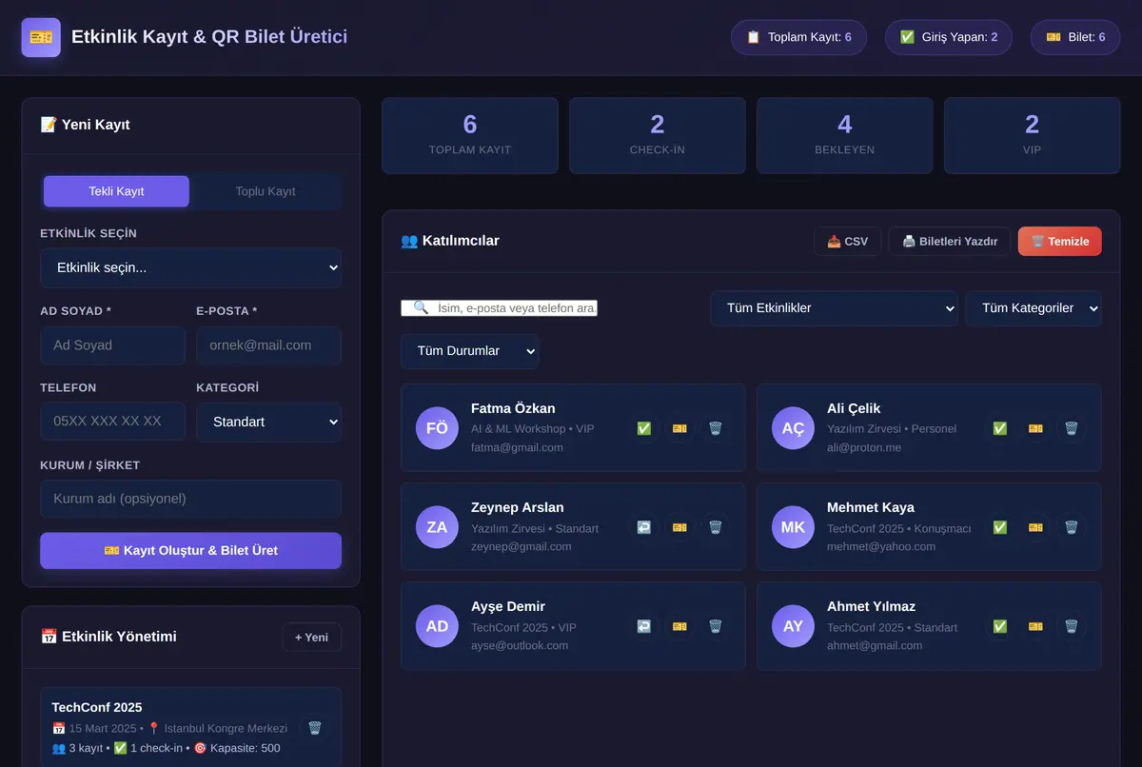
Task: Click the 'Bilet: 6' header badge
Action: tap(1075, 37)
